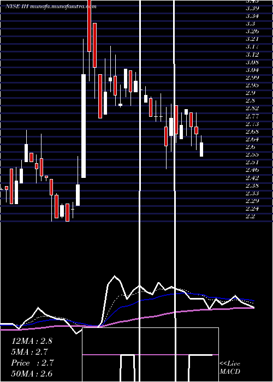Click the 2.24 price axis label
Viewport: 273px width, 382px height.
(x=252, y=208)
